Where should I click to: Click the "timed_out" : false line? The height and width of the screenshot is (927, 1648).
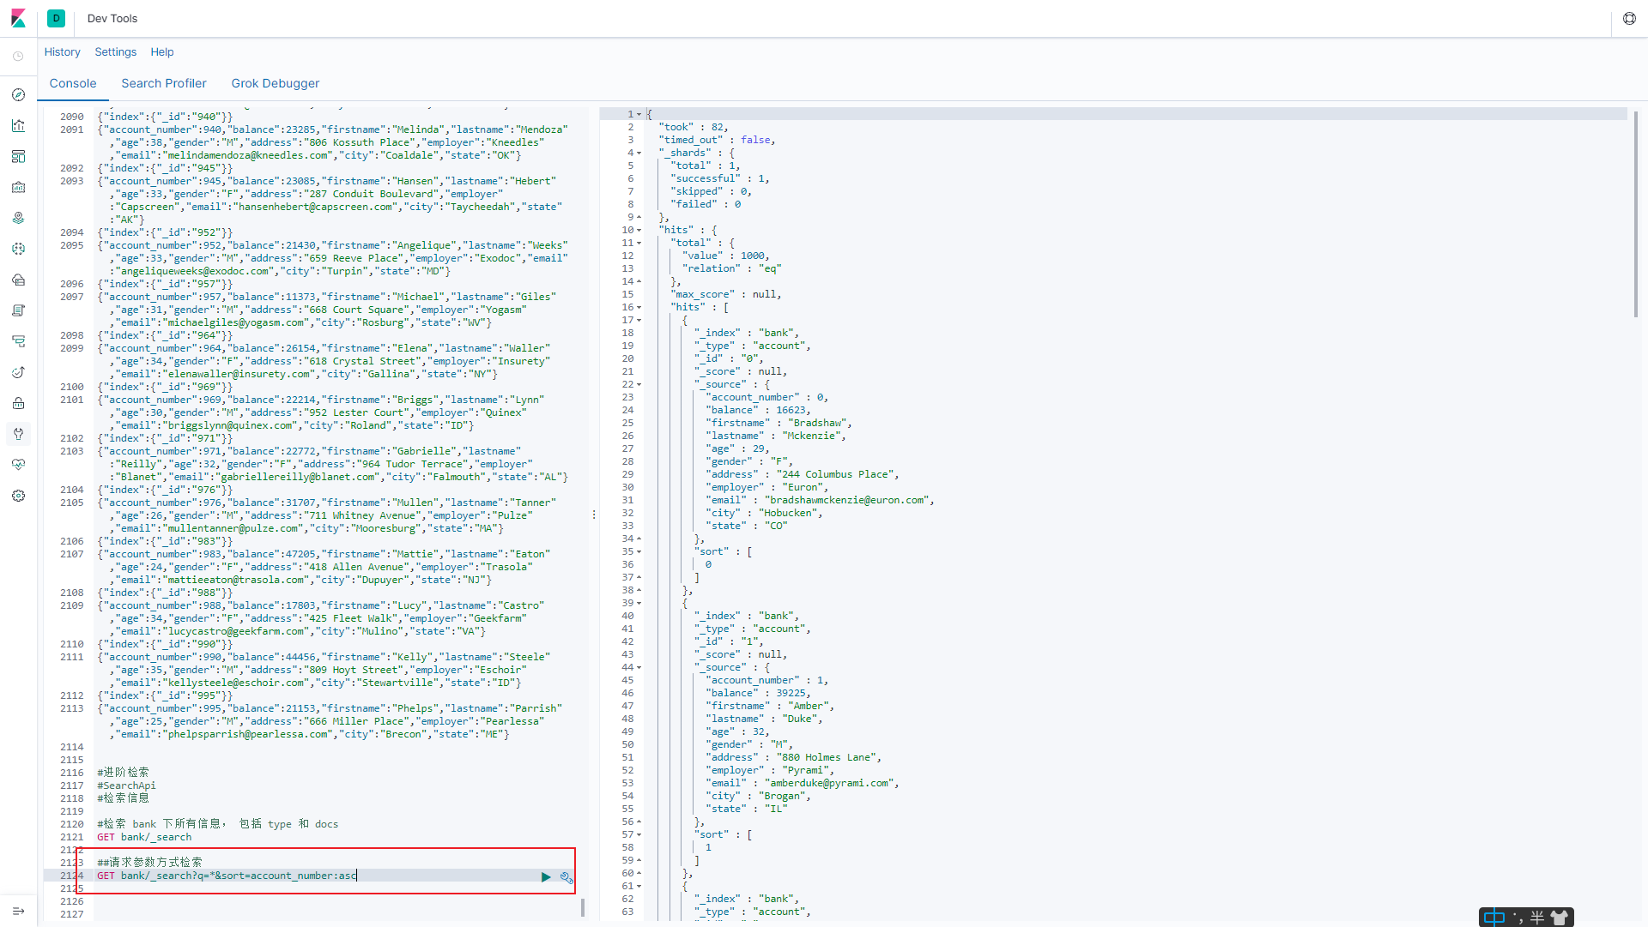click(717, 140)
